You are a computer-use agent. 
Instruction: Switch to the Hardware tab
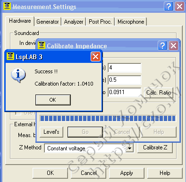[20, 21]
